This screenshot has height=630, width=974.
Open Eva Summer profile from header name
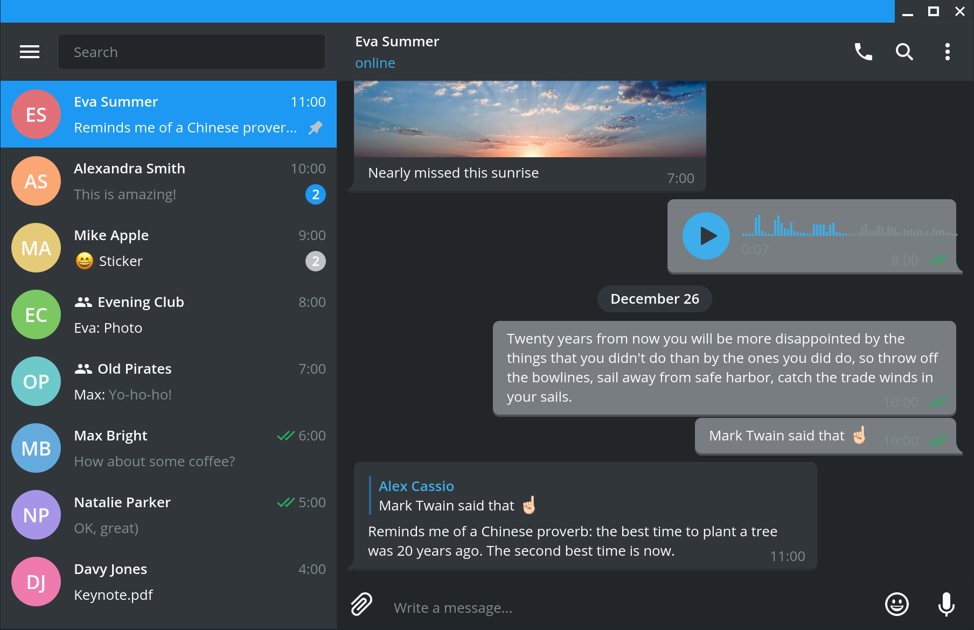click(x=397, y=41)
